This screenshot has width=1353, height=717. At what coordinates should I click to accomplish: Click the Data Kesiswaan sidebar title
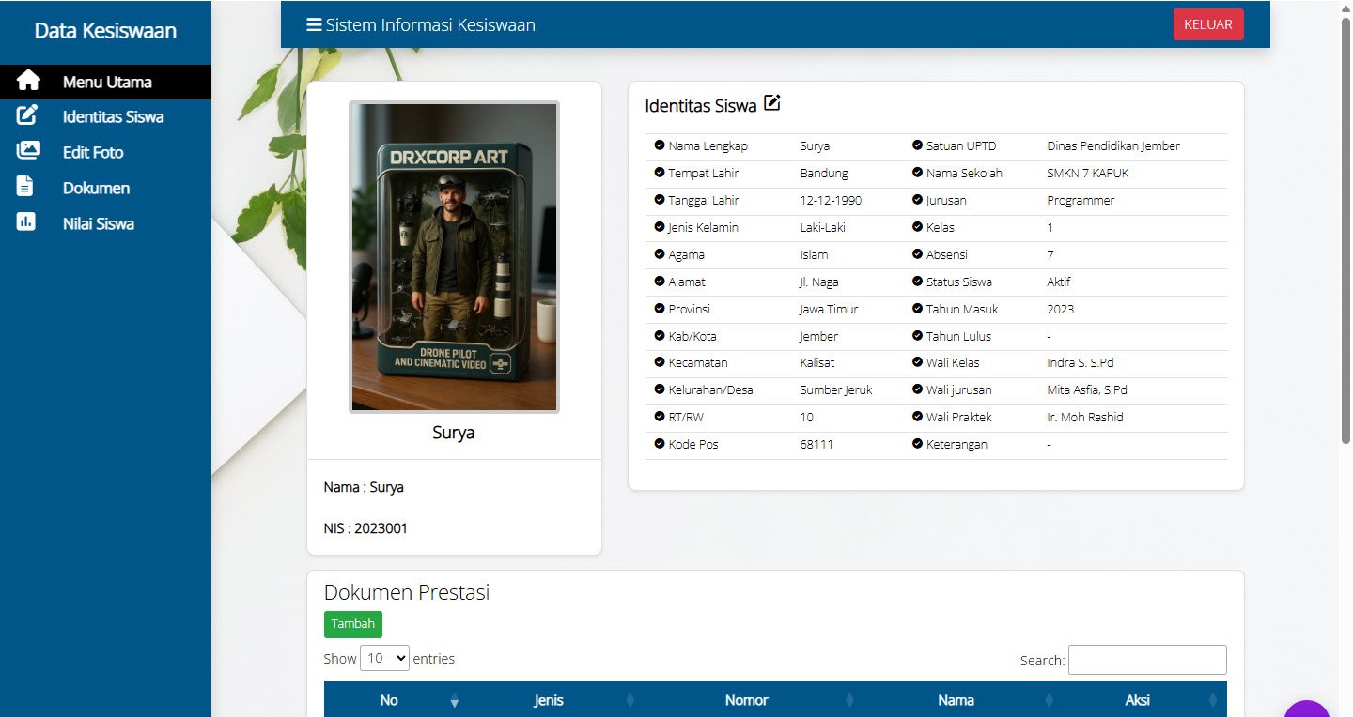click(x=105, y=31)
